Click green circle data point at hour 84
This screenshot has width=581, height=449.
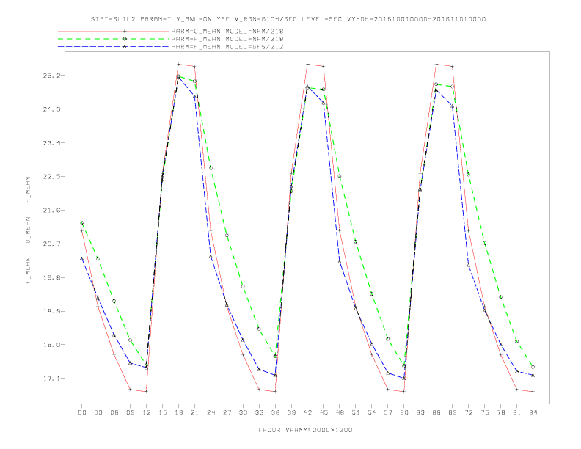(x=533, y=367)
